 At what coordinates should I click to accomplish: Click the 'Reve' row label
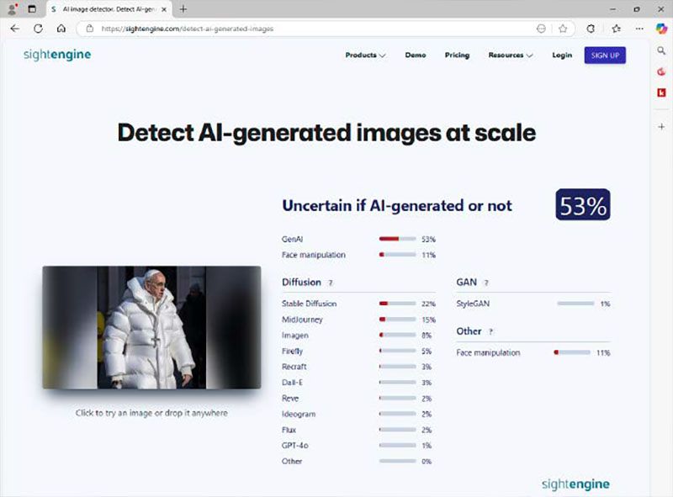290,399
